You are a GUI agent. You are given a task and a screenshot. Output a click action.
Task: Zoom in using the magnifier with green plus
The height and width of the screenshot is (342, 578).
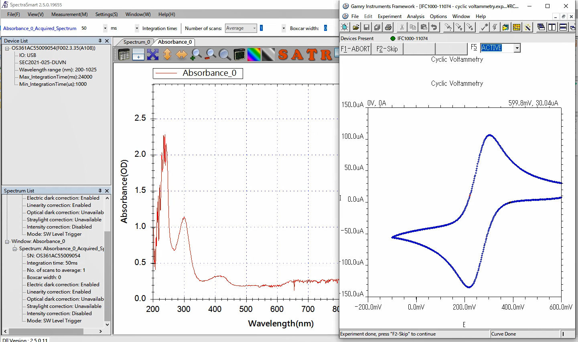[196, 55]
